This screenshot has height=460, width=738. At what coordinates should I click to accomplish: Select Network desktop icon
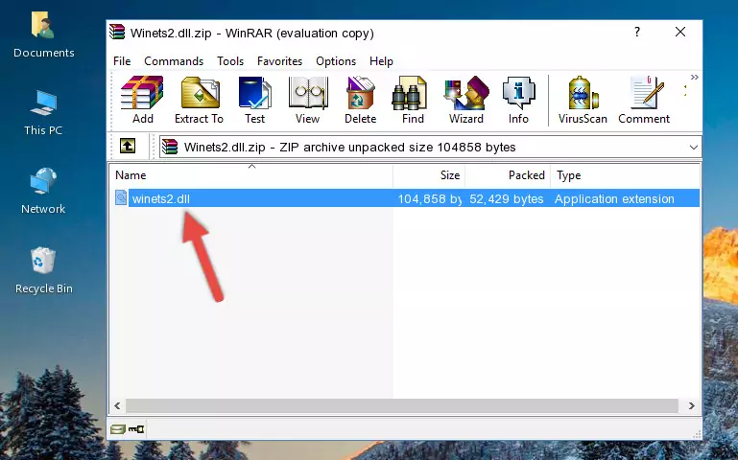43,191
